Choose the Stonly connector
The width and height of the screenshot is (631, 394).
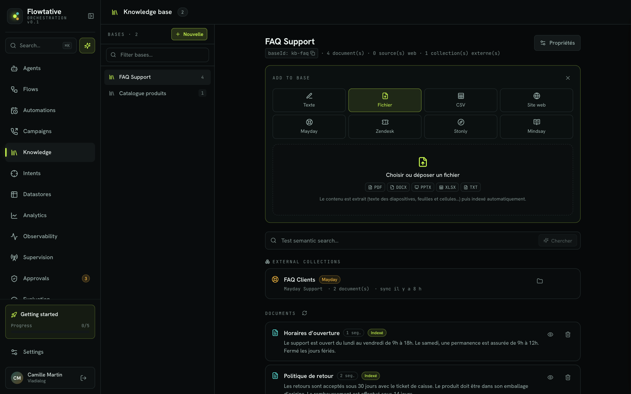[460, 126]
